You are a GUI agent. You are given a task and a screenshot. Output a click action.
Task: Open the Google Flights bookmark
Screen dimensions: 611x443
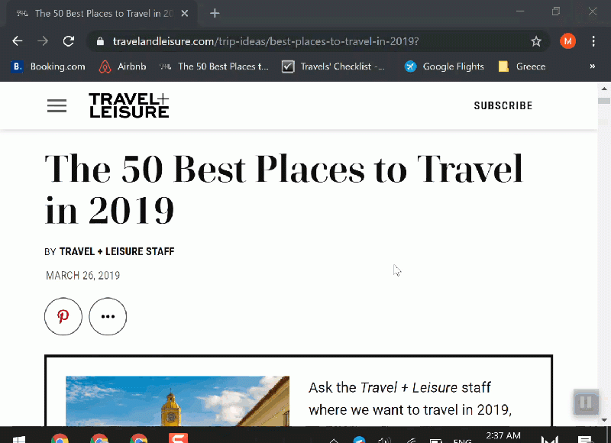pyautogui.click(x=445, y=66)
